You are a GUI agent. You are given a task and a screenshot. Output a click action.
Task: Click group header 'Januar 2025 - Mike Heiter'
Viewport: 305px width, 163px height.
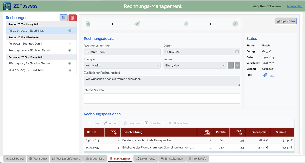pyautogui.click(x=41, y=37)
